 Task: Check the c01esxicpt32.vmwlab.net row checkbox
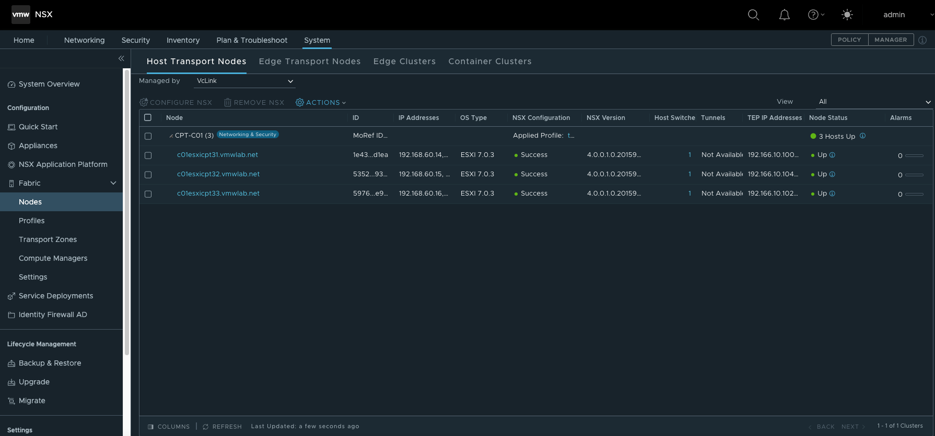click(148, 175)
